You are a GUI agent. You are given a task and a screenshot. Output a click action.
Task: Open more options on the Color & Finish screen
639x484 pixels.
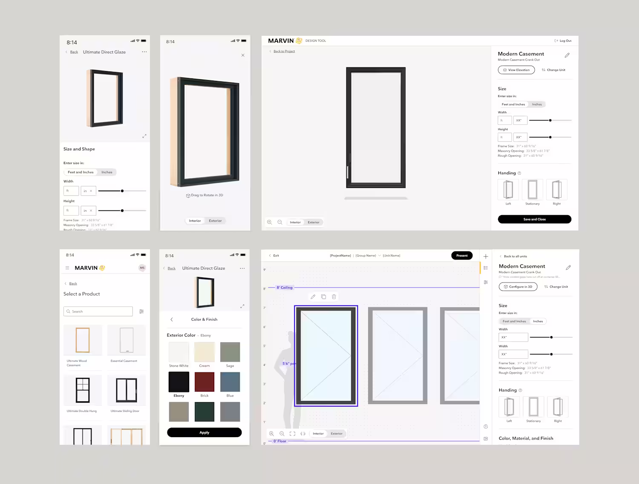click(x=242, y=268)
